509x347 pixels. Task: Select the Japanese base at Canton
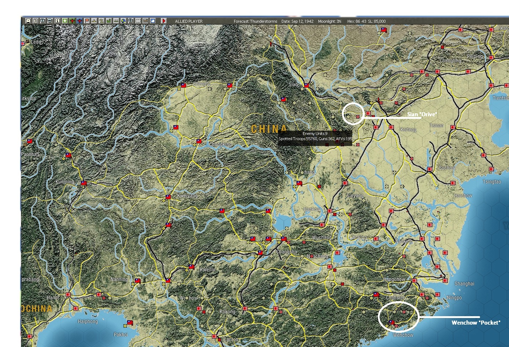point(214,336)
